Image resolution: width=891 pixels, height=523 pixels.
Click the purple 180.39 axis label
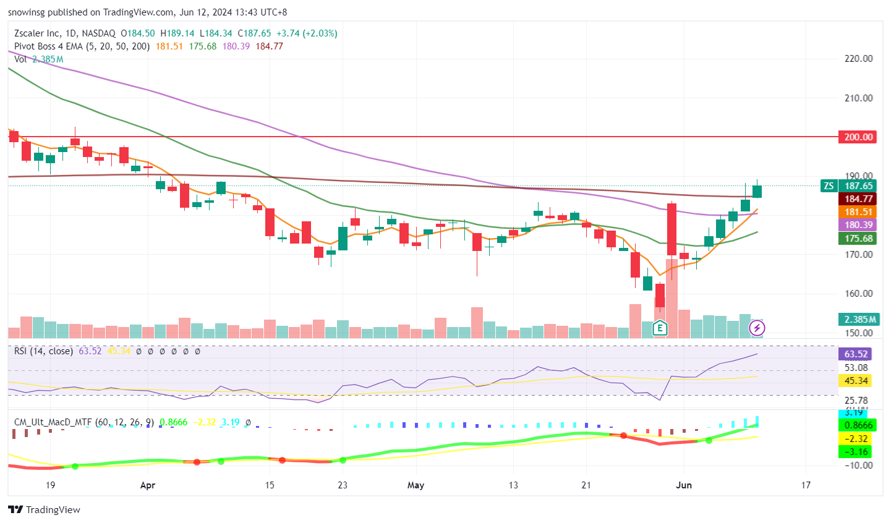coord(857,225)
